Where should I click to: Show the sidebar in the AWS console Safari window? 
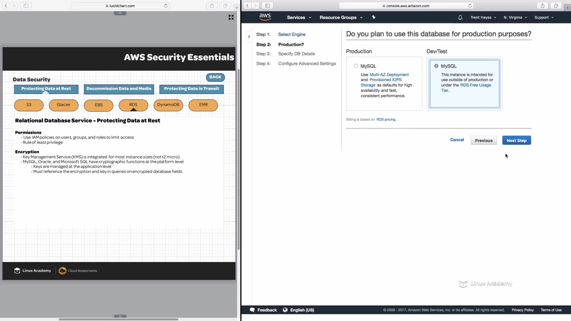[x=267, y=6]
